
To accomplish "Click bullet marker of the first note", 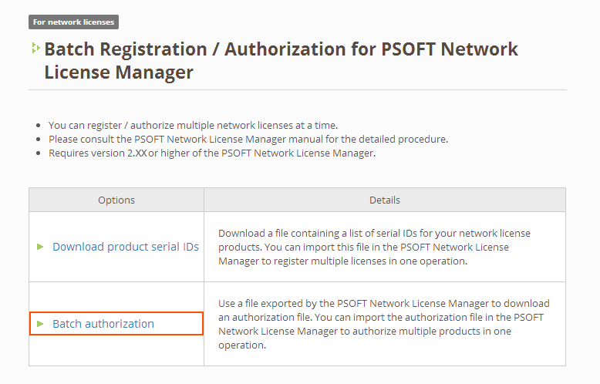I will coord(39,126).
